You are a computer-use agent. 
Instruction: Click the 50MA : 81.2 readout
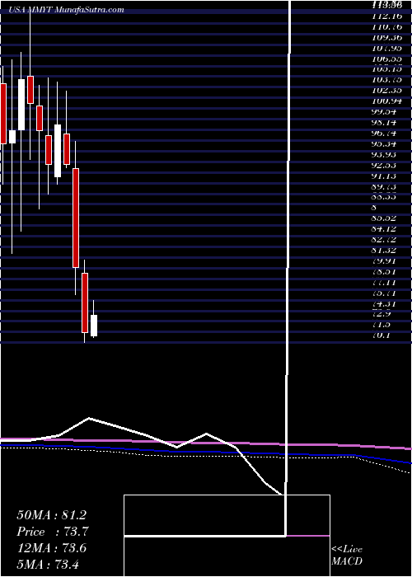tap(51, 515)
